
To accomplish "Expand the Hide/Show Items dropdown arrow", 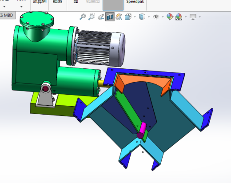I will pos(163,17).
